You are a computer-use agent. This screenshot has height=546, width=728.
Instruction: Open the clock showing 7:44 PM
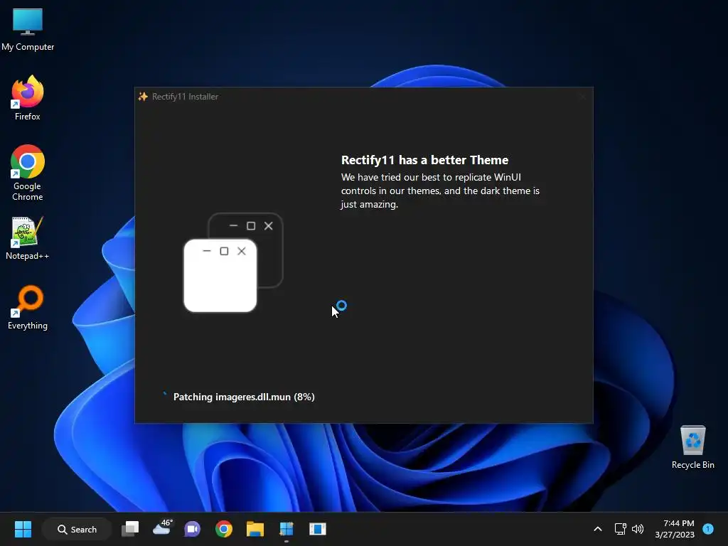pyautogui.click(x=675, y=529)
